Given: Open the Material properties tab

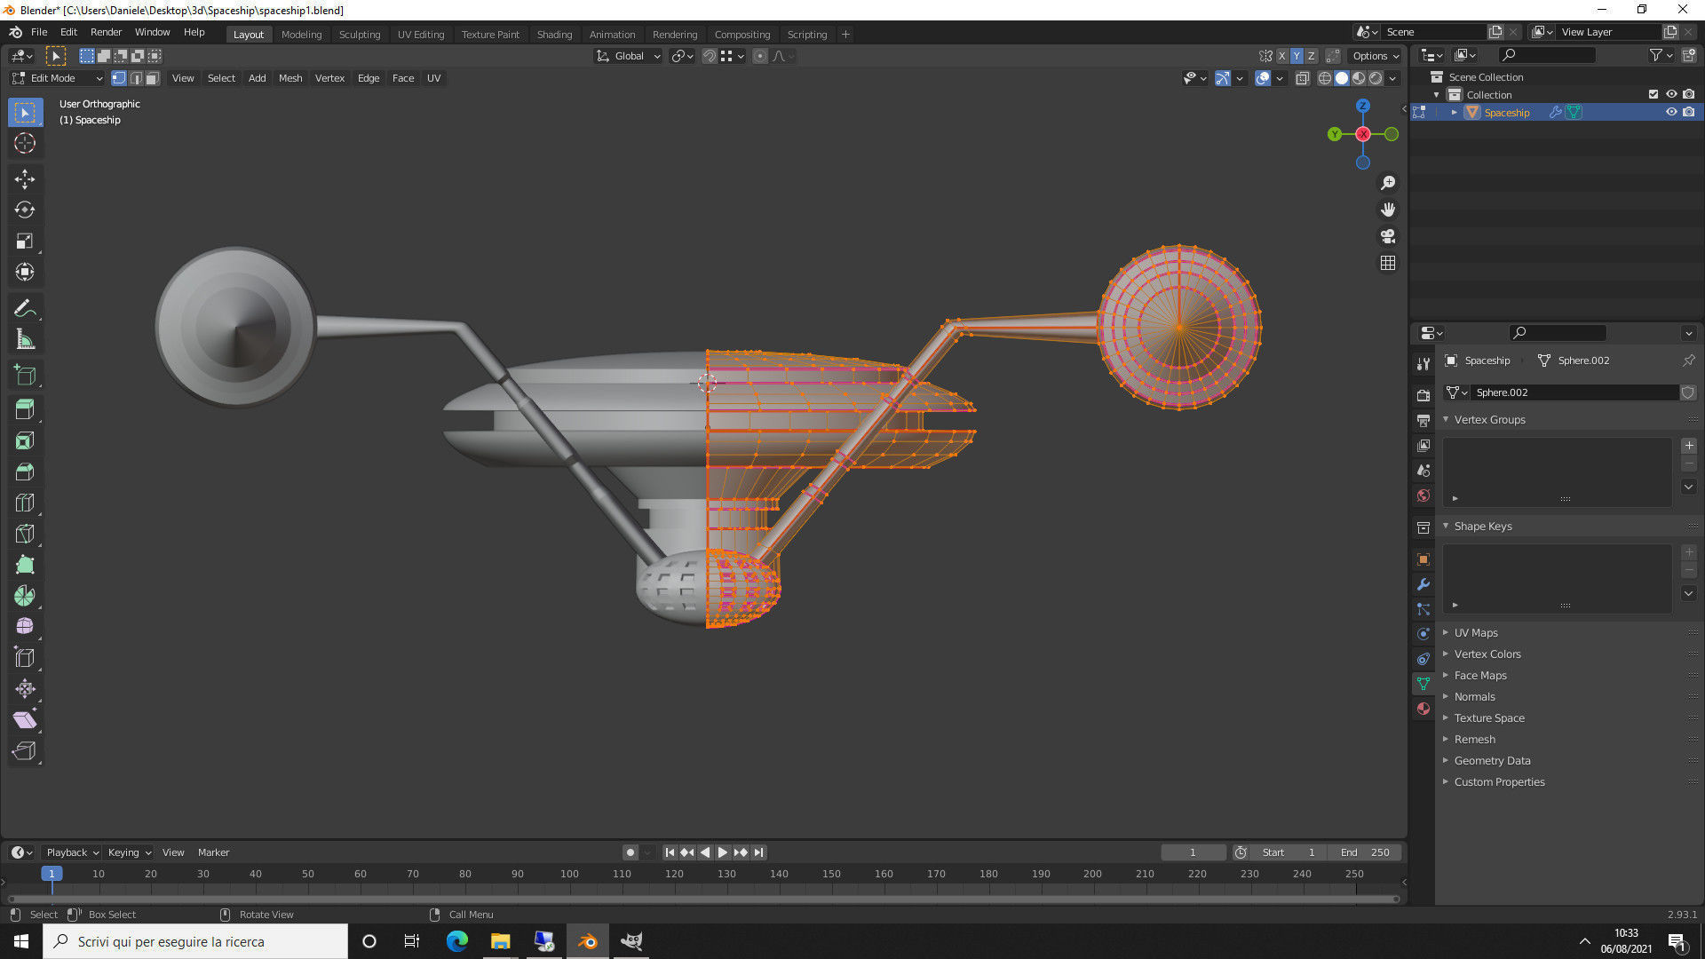Looking at the screenshot, I should point(1423,709).
